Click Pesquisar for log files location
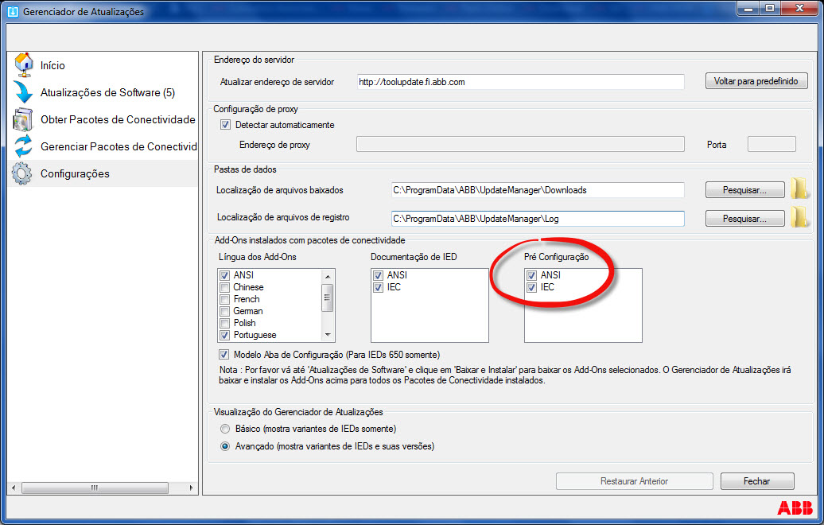Screen dimensions: 824x525 pos(744,218)
